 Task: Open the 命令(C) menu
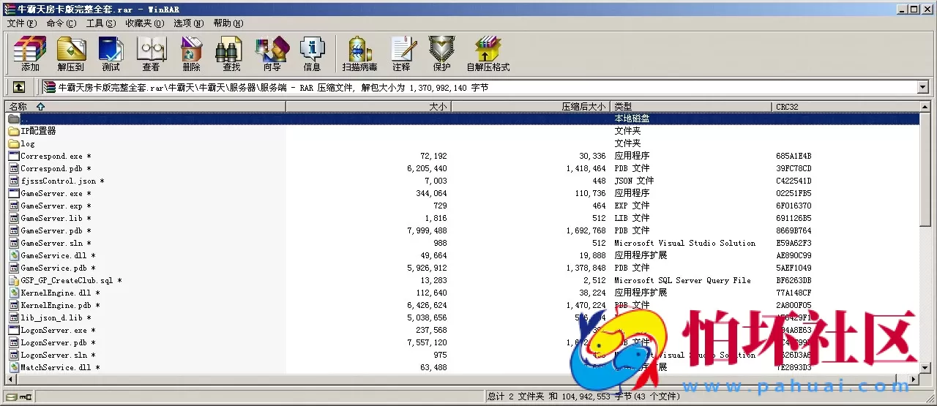(61, 23)
